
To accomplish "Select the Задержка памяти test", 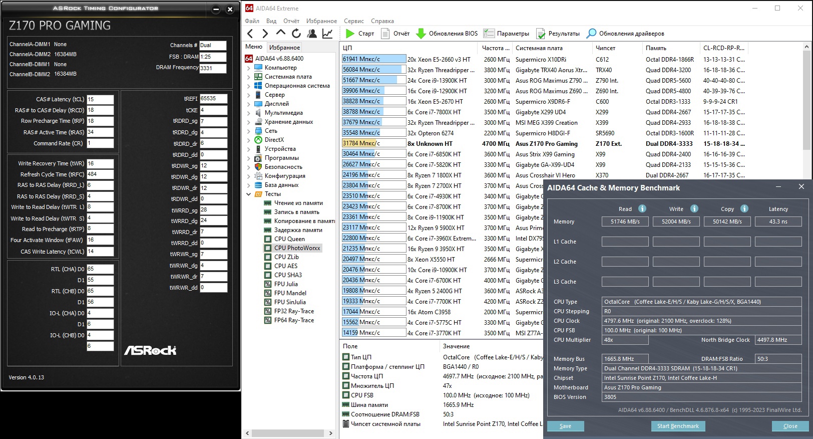I will [x=298, y=230].
